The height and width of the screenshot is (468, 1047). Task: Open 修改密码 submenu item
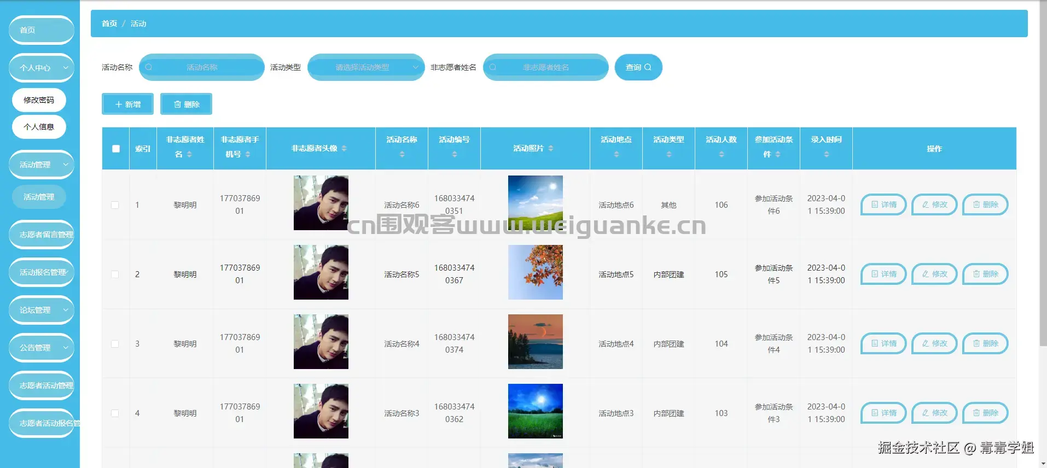click(x=39, y=100)
